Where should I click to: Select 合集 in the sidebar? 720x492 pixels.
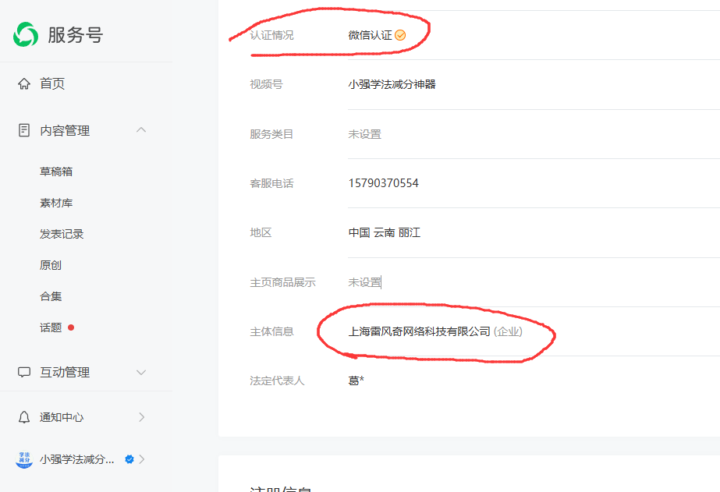(51, 296)
